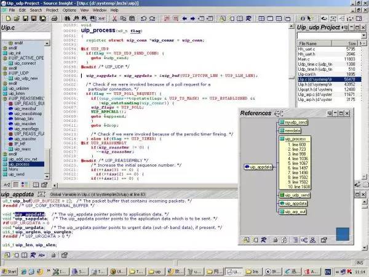Click the blue square in References panel
This screenshot has width=369, height=277.
(x=343, y=234)
